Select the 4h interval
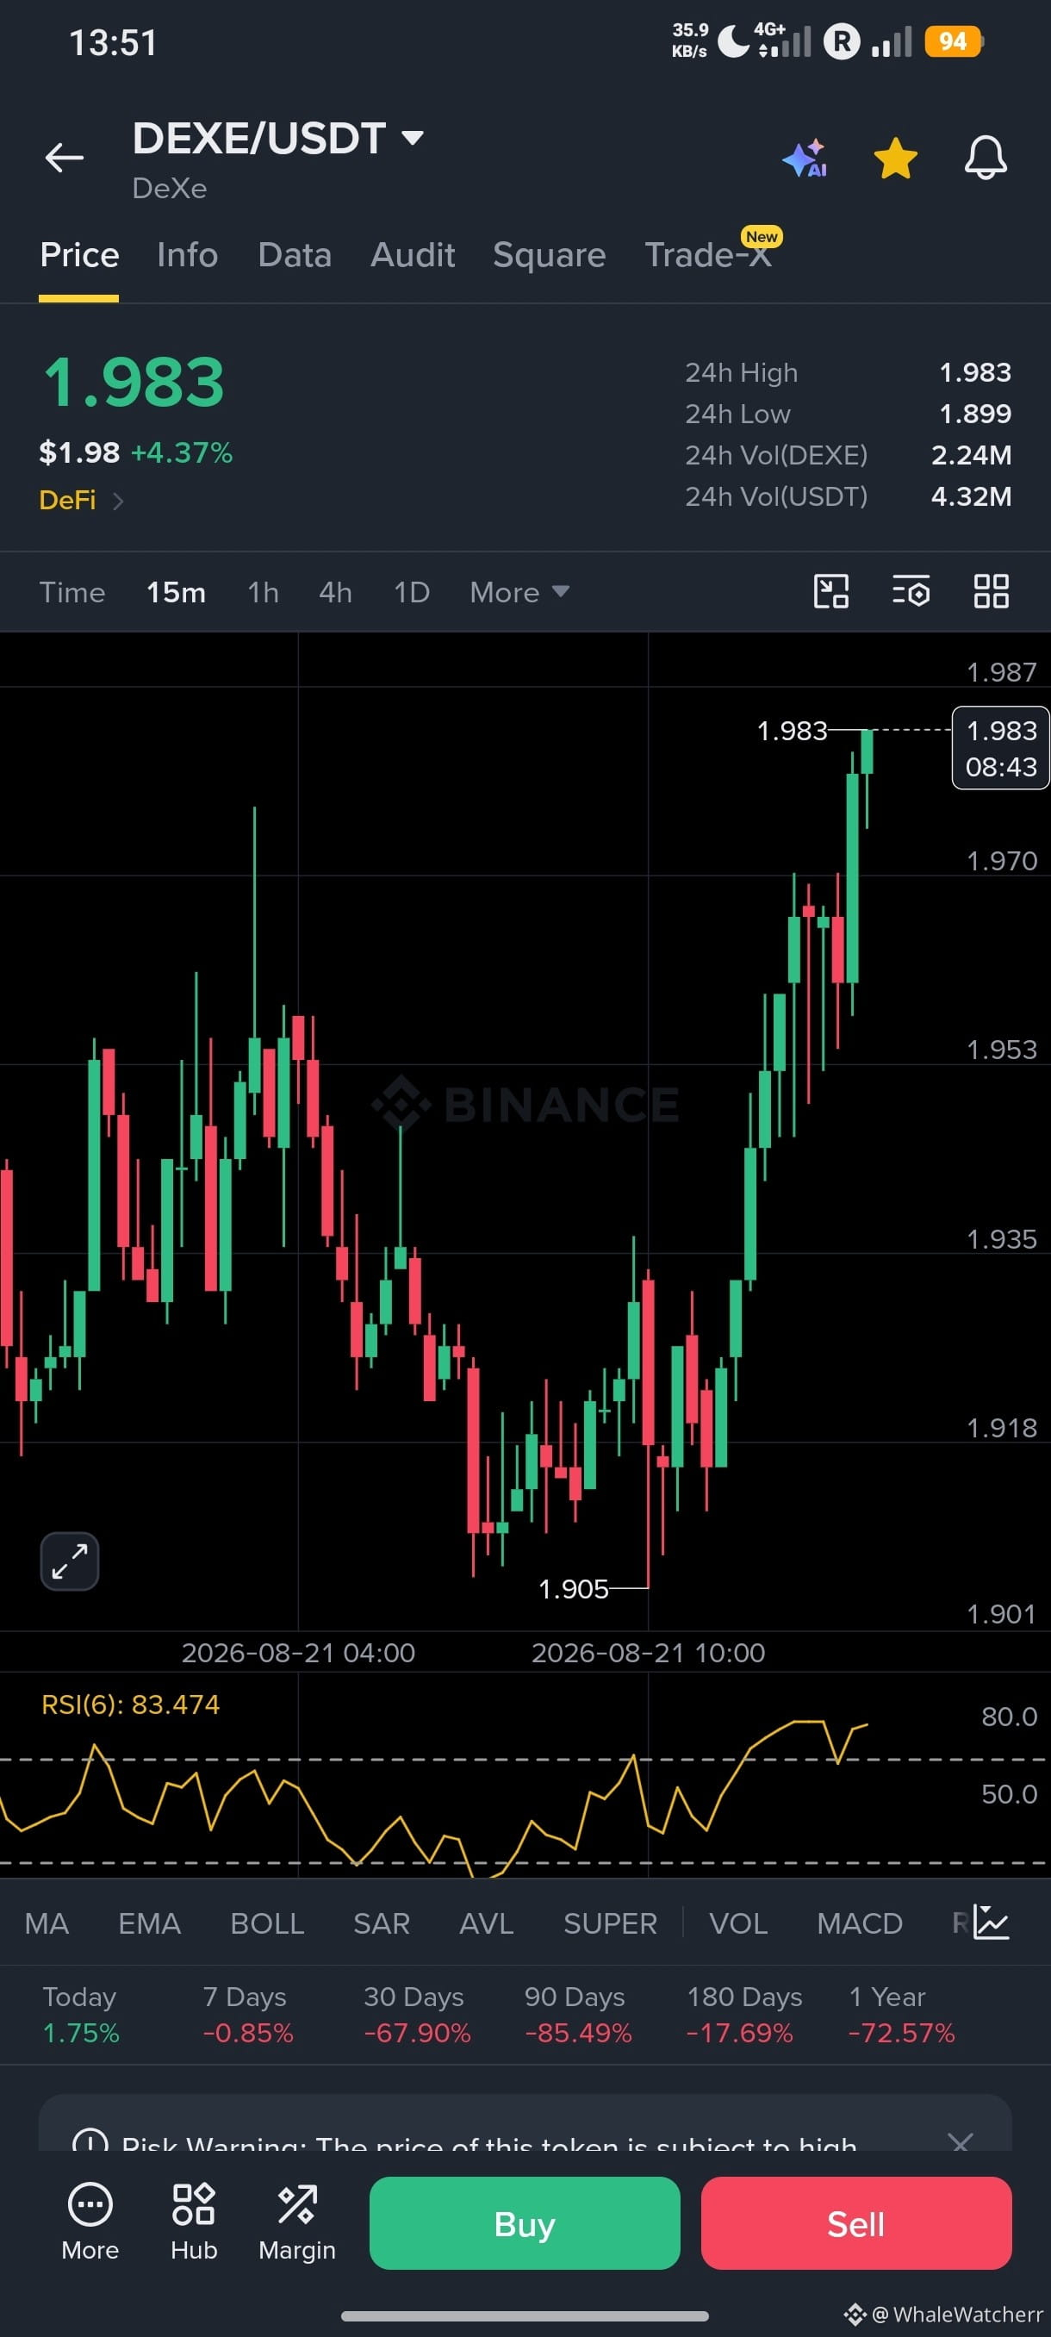 tap(335, 592)
